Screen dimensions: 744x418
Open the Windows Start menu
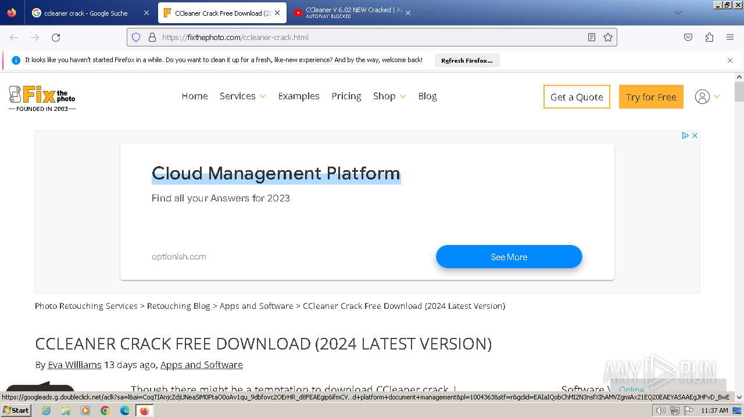pos(16,410)
